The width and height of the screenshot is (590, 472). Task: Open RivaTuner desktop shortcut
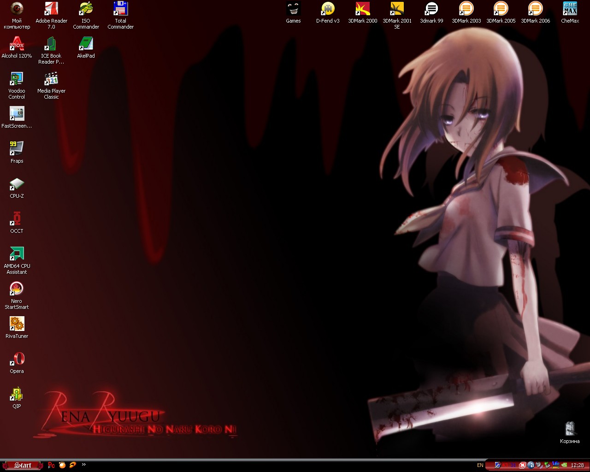coord(17,328)
